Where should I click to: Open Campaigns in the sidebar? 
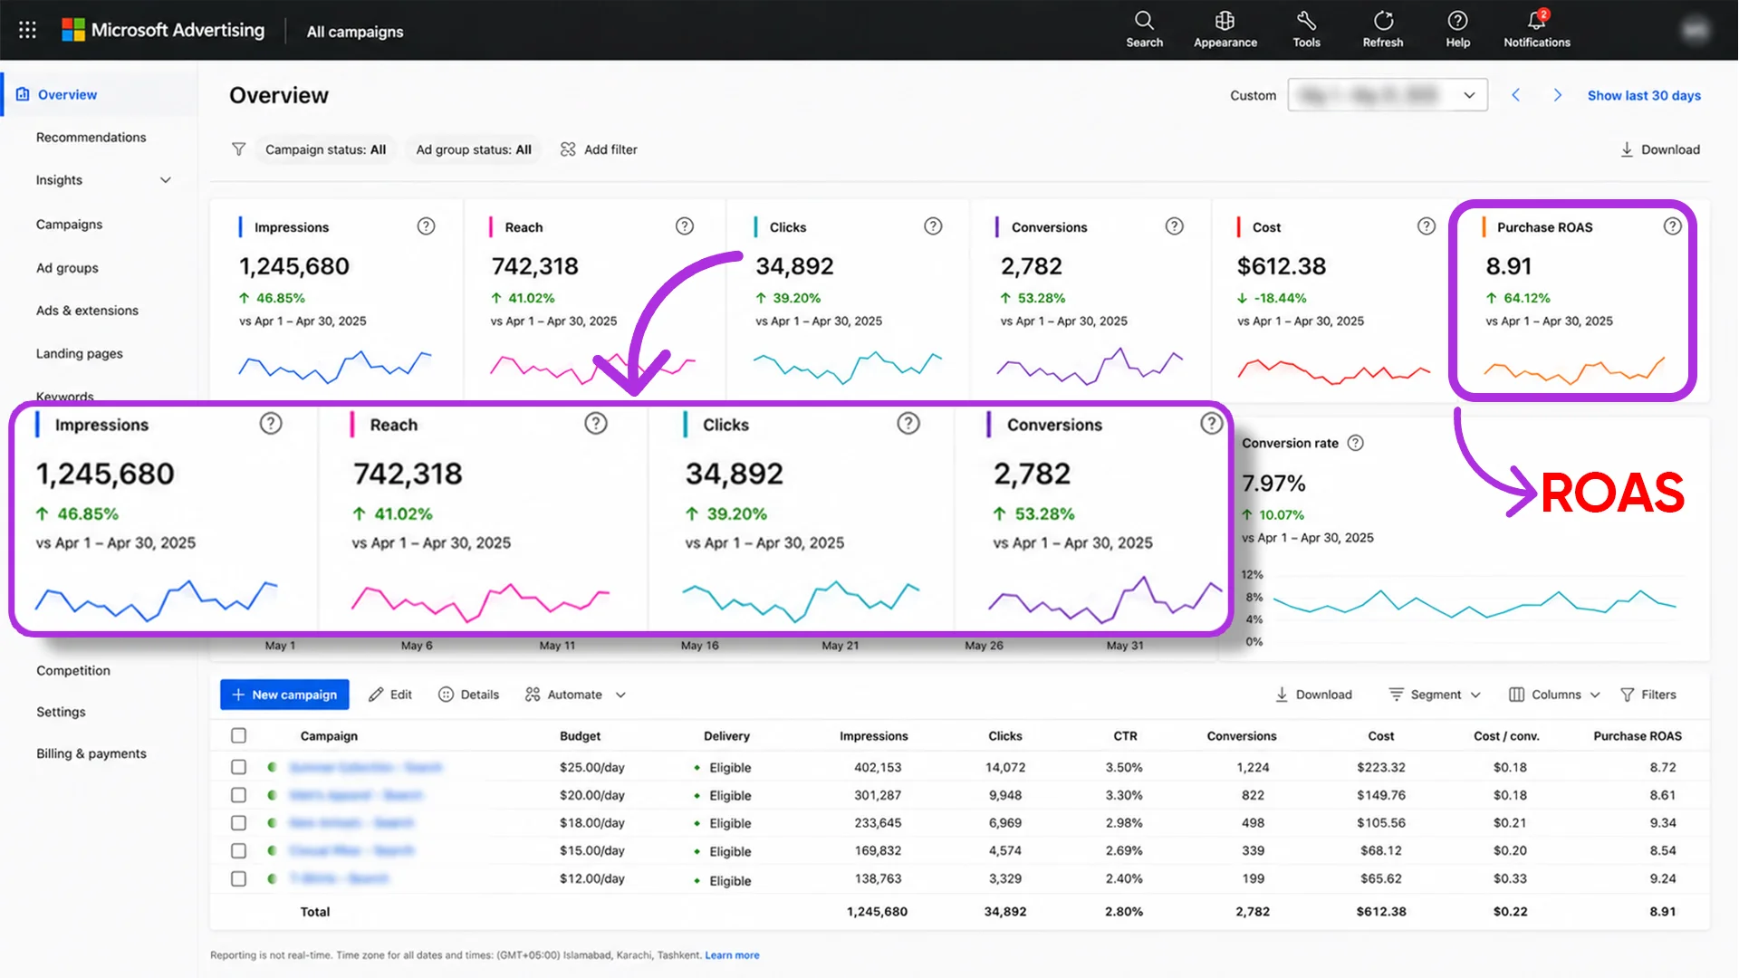pos(69,225)
